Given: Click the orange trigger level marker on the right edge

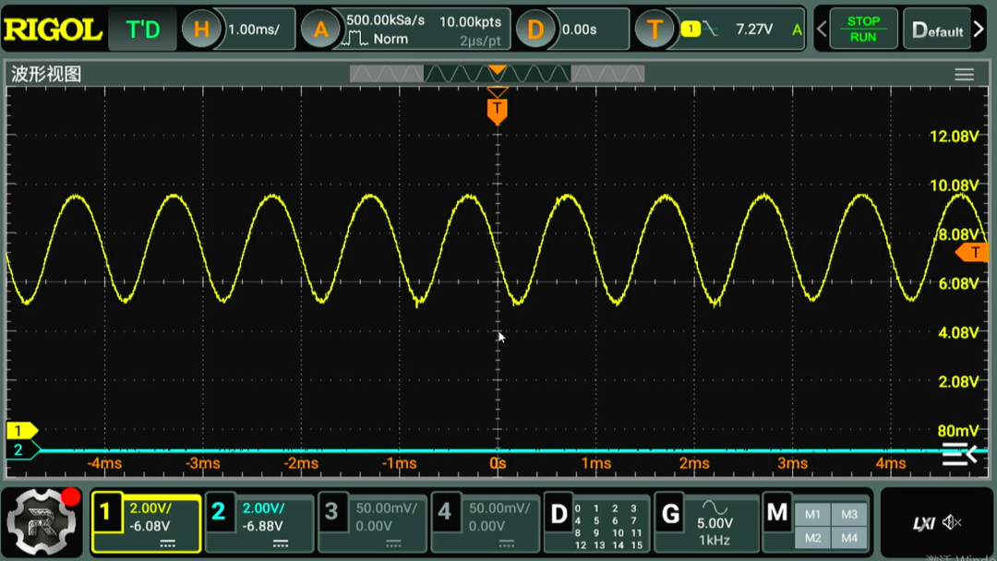Looking at the screenshot, I should (971, 252).
